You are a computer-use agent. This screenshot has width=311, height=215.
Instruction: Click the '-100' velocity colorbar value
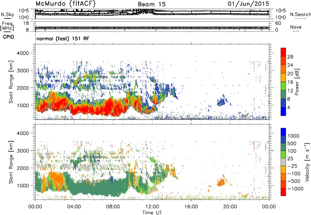coord(294,173)
